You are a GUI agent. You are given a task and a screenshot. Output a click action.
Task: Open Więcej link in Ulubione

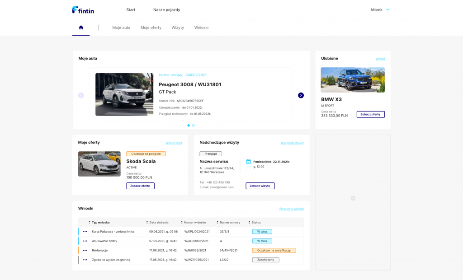pyautogui.click(x=380, y=59)
